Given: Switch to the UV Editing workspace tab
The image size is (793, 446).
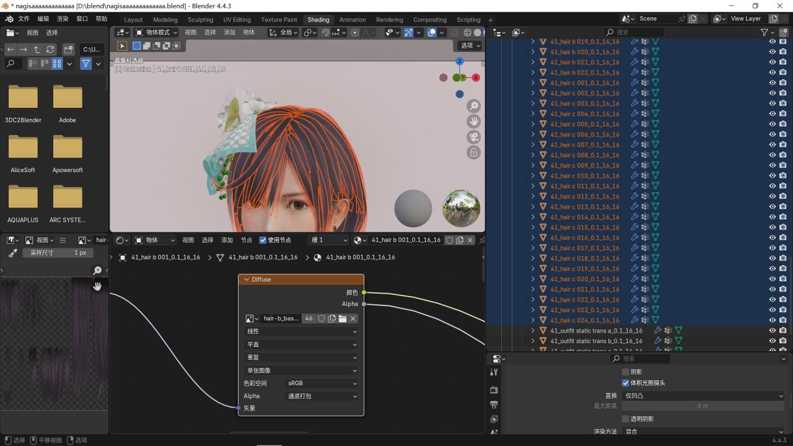Looking at the screenshot, I should pos(237,20).
